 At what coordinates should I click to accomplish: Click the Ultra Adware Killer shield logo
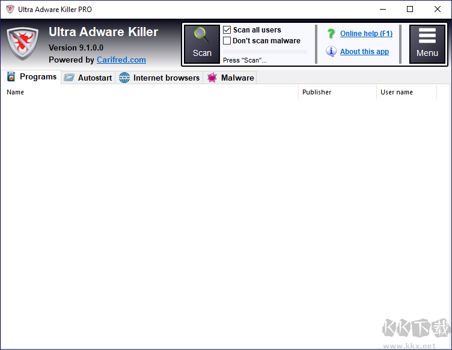pyautogui.click(x=22, y=43)
